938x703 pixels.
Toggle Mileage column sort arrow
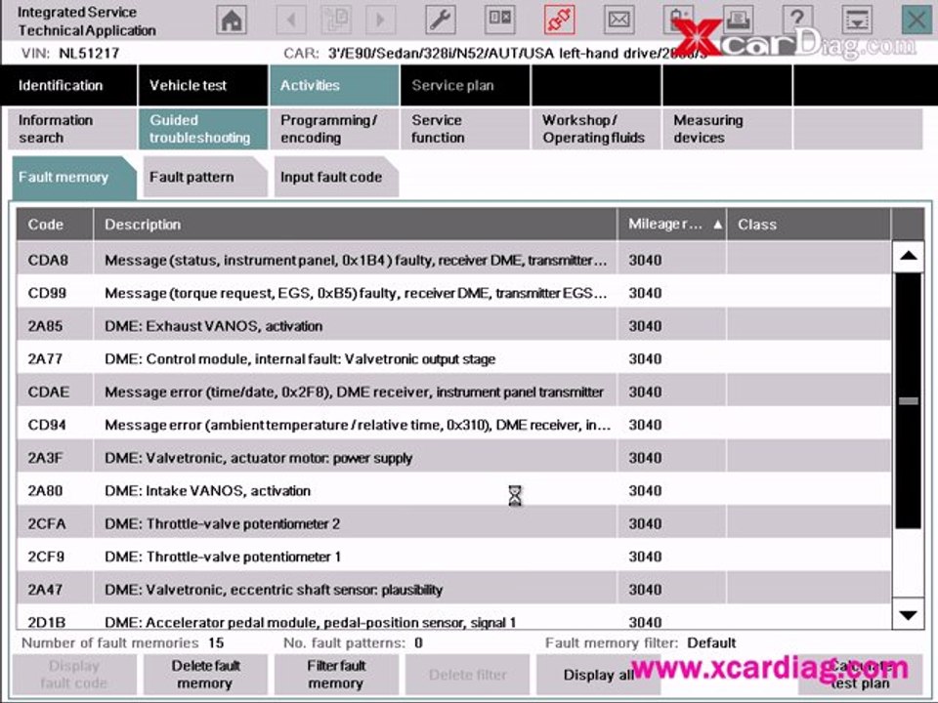(717, 225)
